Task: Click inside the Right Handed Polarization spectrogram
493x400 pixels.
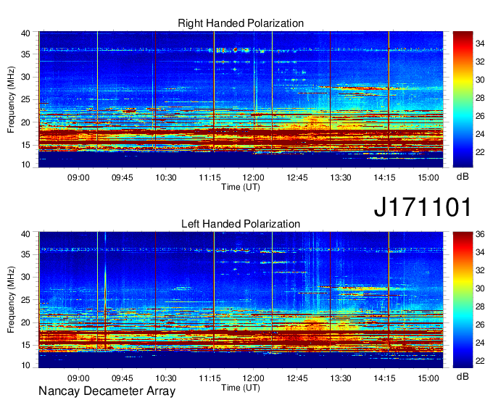Action: point(241,99)
